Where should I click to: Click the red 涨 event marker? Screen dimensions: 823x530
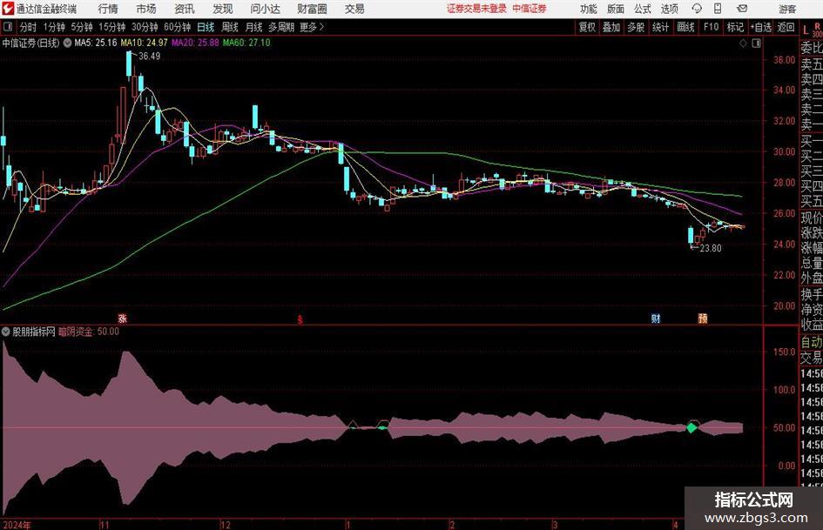pyautogui.click(x=122, y=318)
